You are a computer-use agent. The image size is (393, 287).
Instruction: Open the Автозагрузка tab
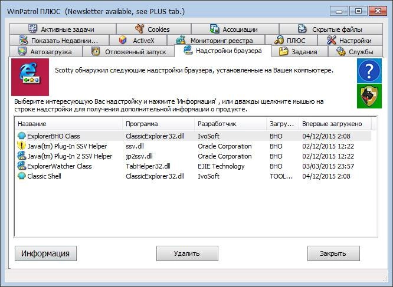click(x=46, y=51)
